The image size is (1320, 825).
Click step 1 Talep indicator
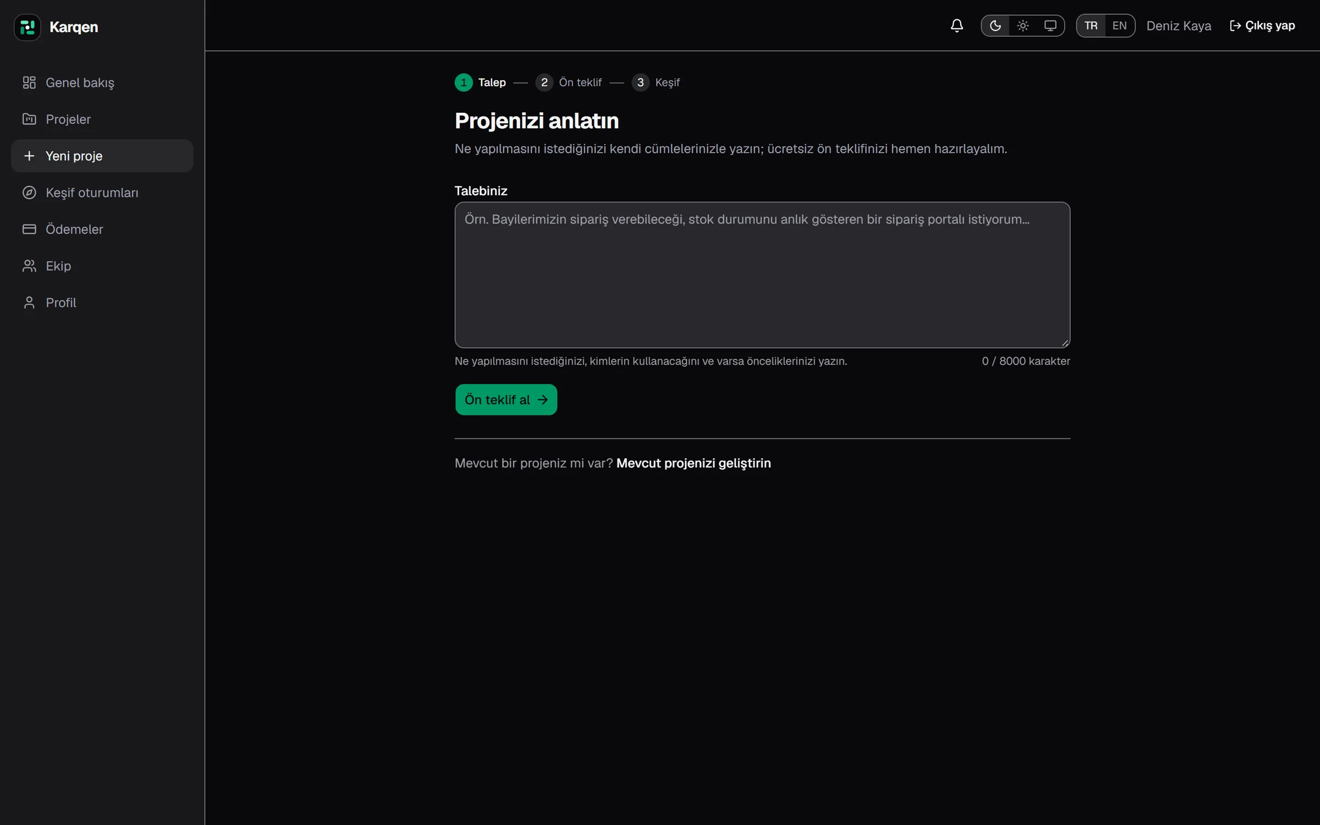[x=480, y=82]
